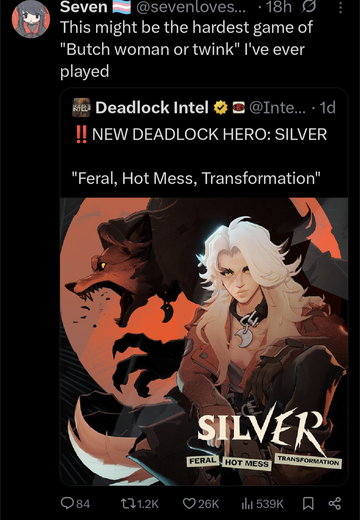The height and width of the screenshot is (520, 360).
Task: Click the 18h timestamp
Action: (x=279, y=7)
